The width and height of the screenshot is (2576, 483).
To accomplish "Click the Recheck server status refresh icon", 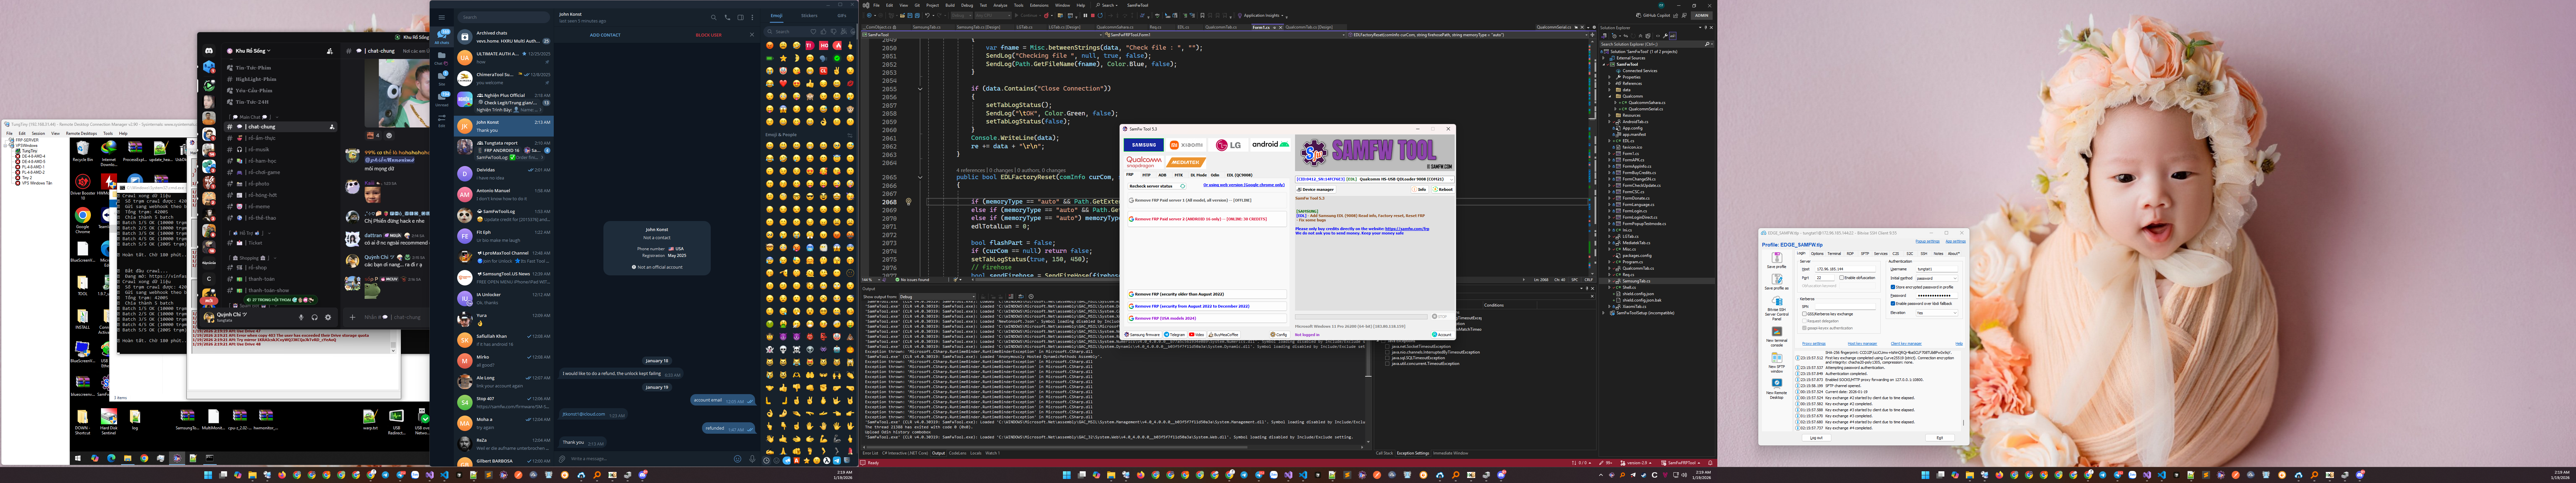I will pos(1183,186).
